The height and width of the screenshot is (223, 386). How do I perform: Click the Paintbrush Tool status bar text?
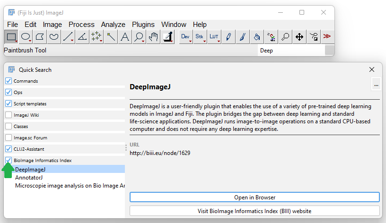click(25, 51)
